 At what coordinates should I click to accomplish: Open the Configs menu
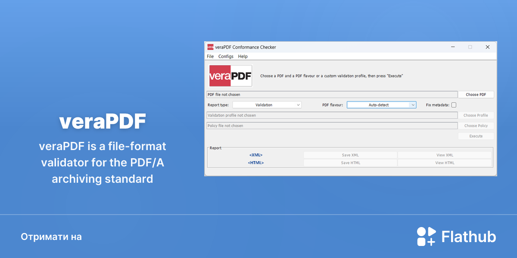click(226, 56)
